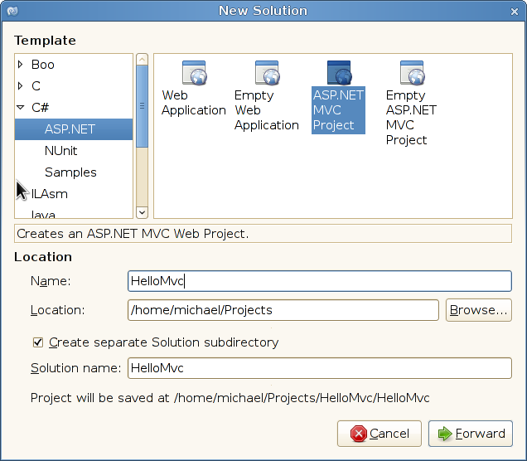Image resolution: width=527 pixels, height=461 pixels.
Task: Close the New Solution dialog
Action: point(515,12)
